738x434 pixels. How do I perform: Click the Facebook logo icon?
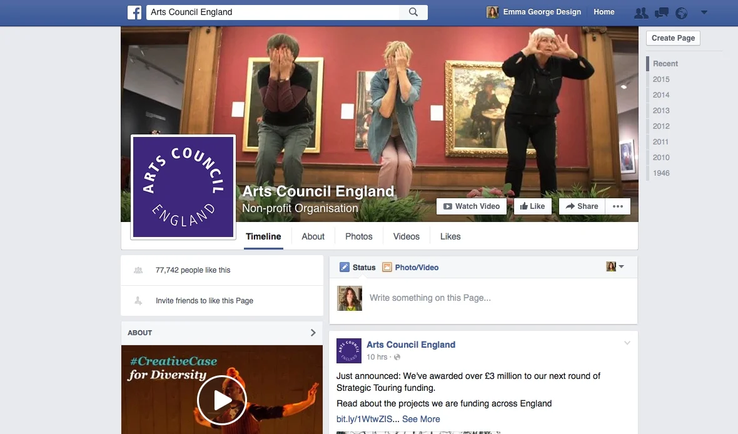134,13
